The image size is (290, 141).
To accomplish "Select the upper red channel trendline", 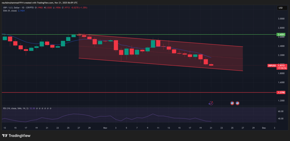I will pyautogui.click(x=170, y=41).
